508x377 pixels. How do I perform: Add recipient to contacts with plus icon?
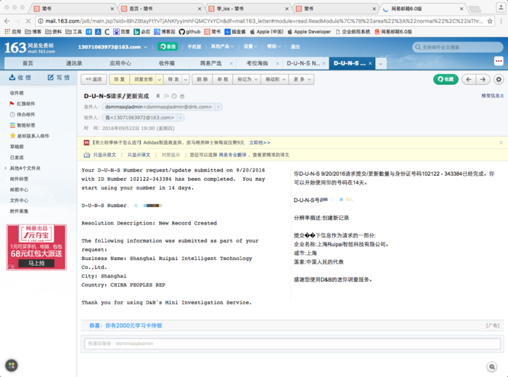click(x=181, y=118)
